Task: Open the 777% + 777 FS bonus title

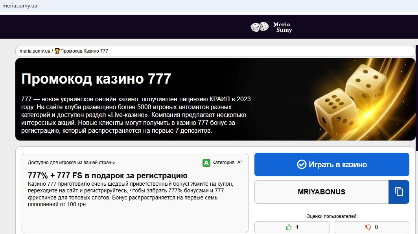Action: tap(107, 175)
